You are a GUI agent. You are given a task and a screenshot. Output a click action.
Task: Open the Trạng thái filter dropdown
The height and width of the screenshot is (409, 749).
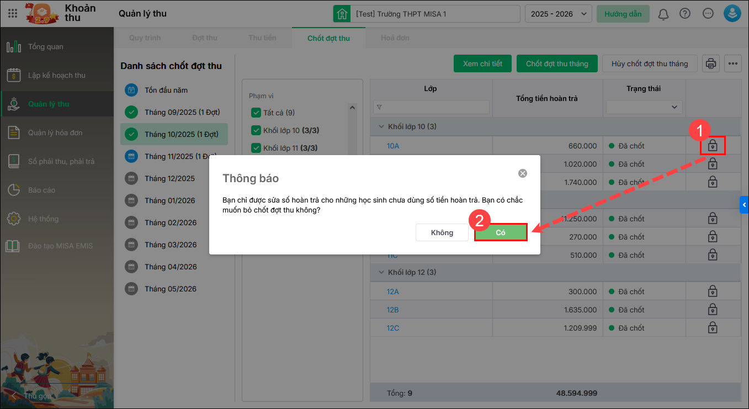644,107
